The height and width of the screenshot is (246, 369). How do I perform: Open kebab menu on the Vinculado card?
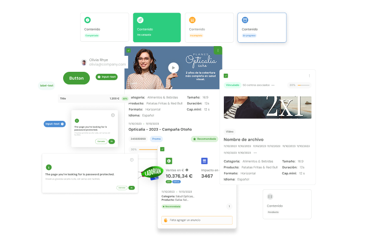(x=309, y=76)
